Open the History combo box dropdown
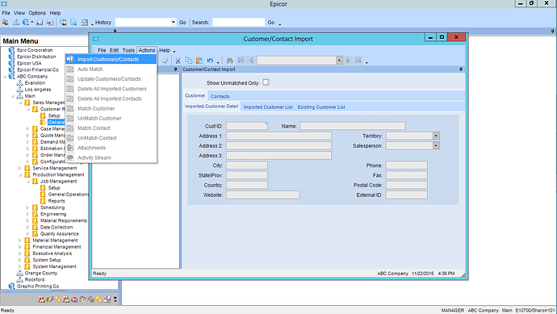Image resolution: width=557 pixels, height=314 pixels. (173, 22)
